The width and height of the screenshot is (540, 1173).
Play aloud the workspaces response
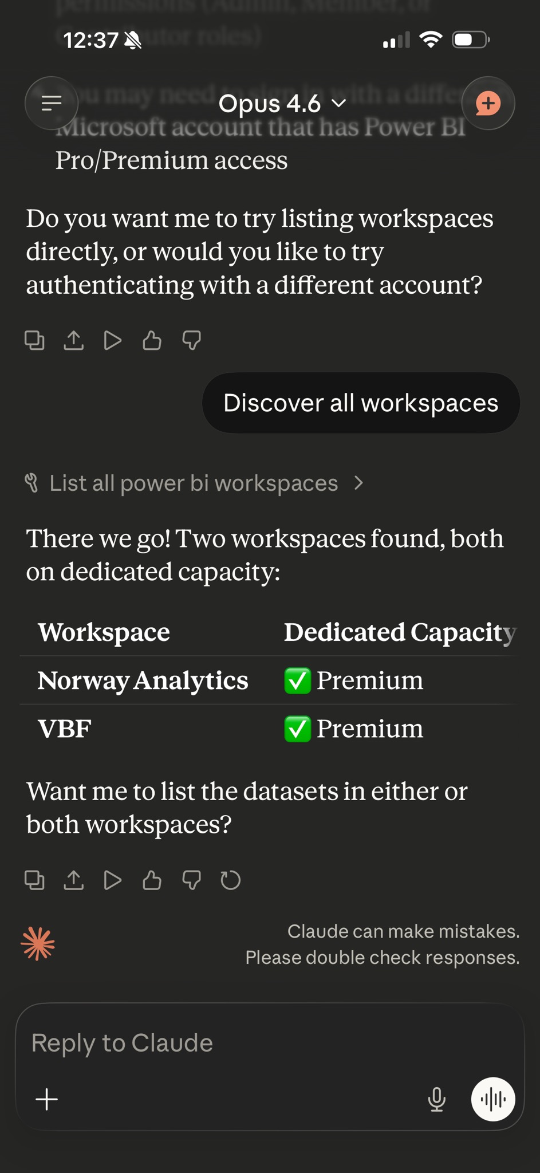[113, 880]
